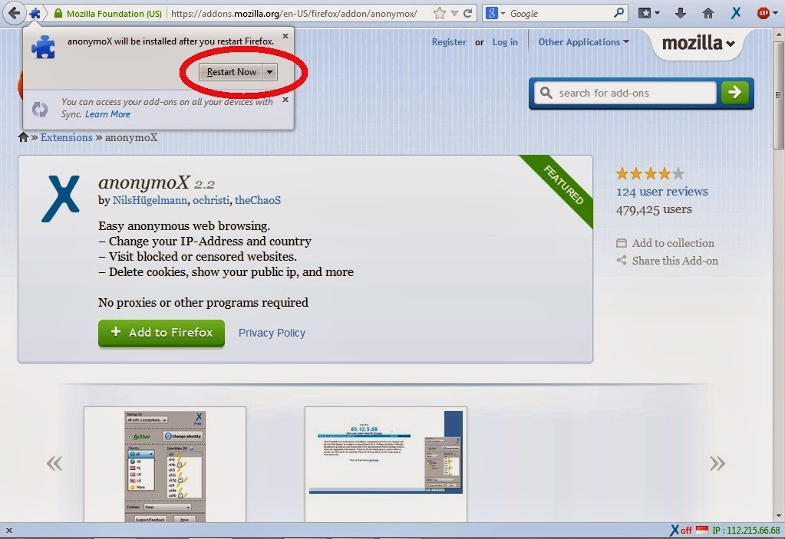Open the Sync Learn More link
Image resolution: width=785 pixels, height=539 pixels.
(107, 114)
